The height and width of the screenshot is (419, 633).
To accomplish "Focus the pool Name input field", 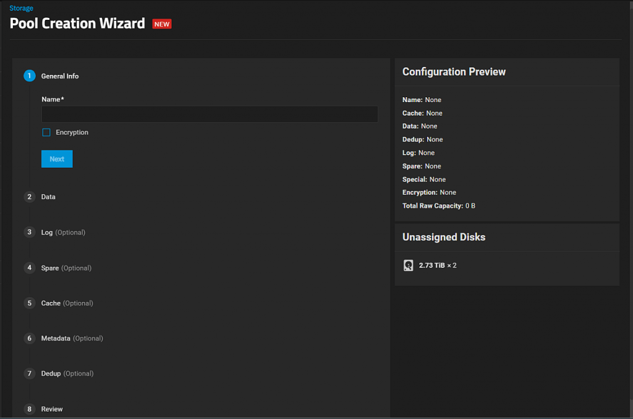I will 210,114.
